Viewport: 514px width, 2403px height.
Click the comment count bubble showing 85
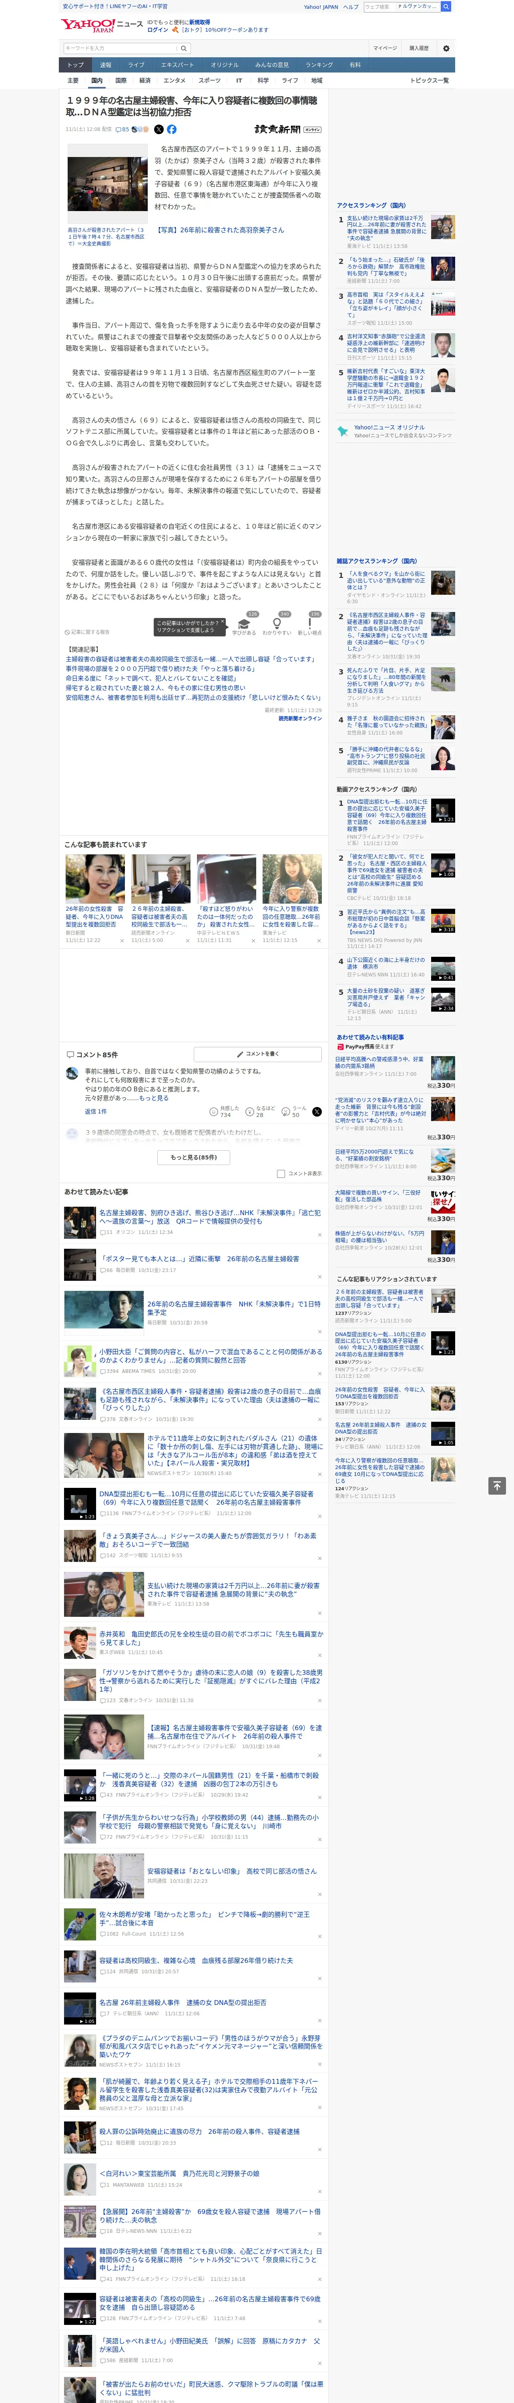[x=122, y=130]
